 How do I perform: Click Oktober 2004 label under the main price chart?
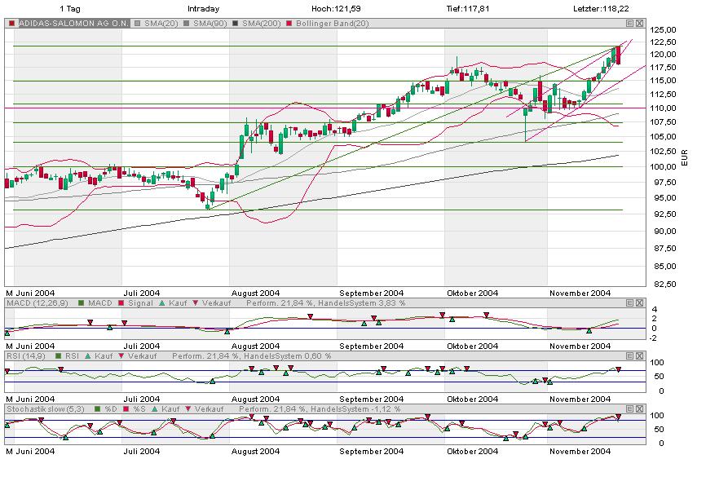tap(472, 293)
